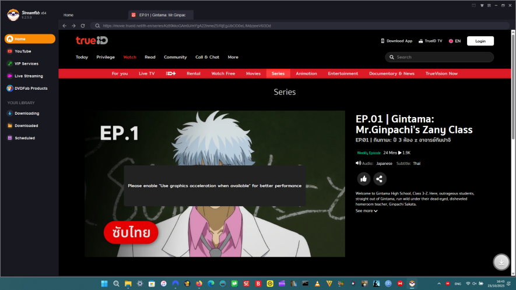The height and width of the screenshot is (290, 516).
Task: Change language using EN selector
Action: [454, 41]
